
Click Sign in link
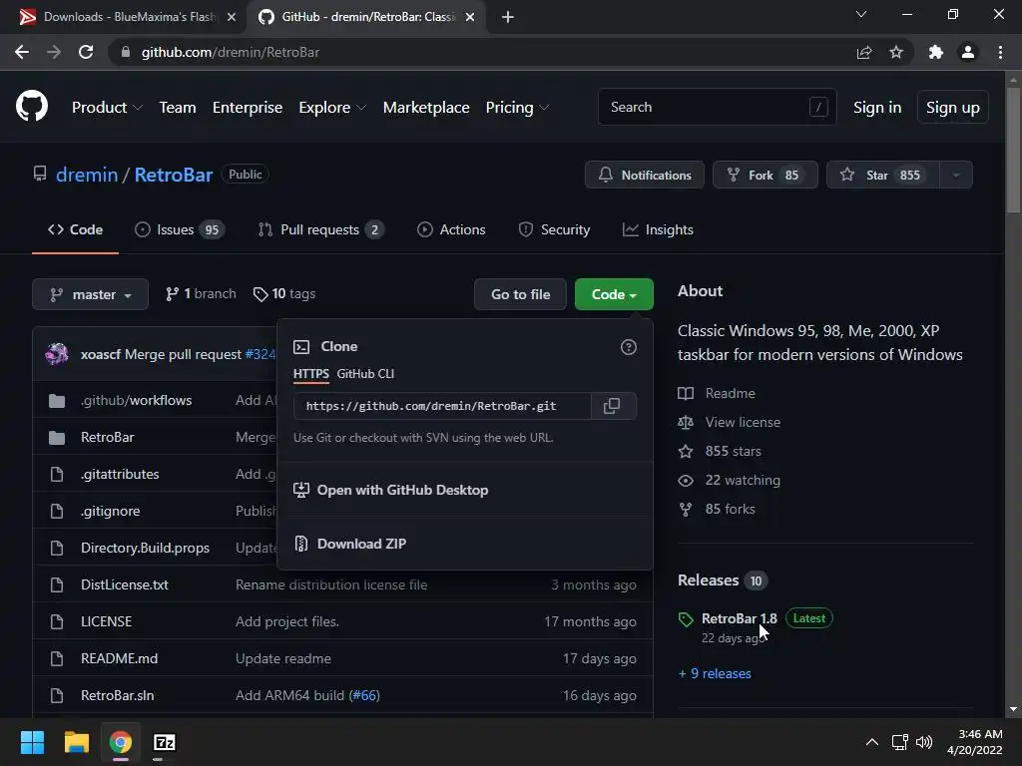(x=877, y=108)
